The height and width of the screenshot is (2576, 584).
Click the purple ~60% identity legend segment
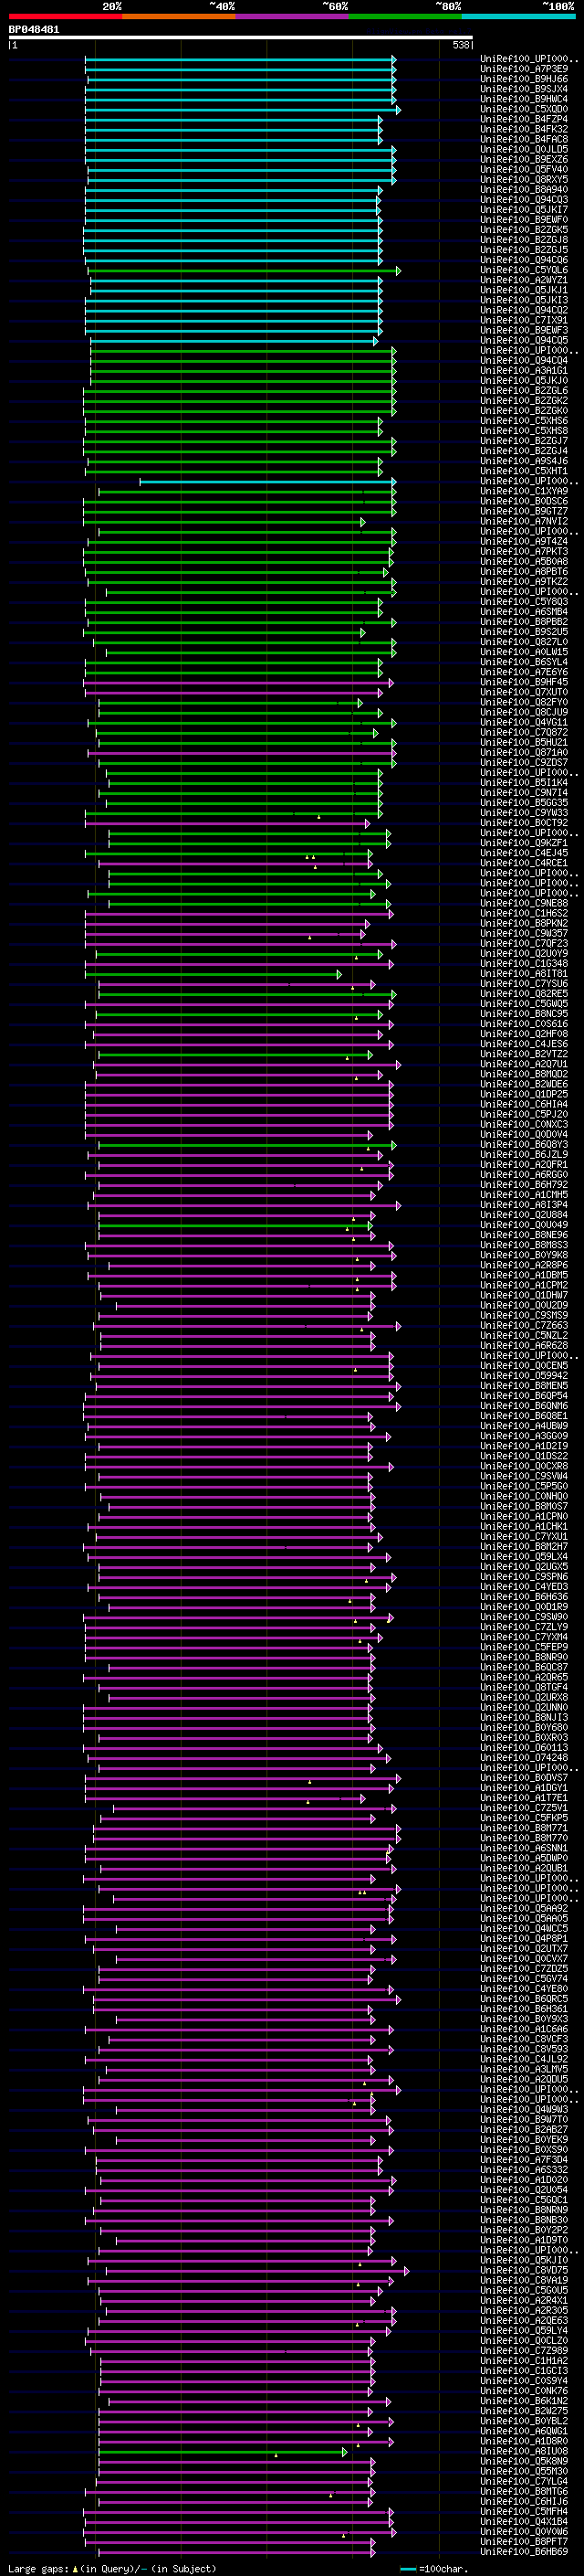(293, 17)
